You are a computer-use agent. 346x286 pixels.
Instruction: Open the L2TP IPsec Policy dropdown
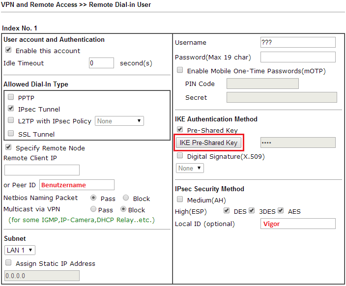pos(119,121)
